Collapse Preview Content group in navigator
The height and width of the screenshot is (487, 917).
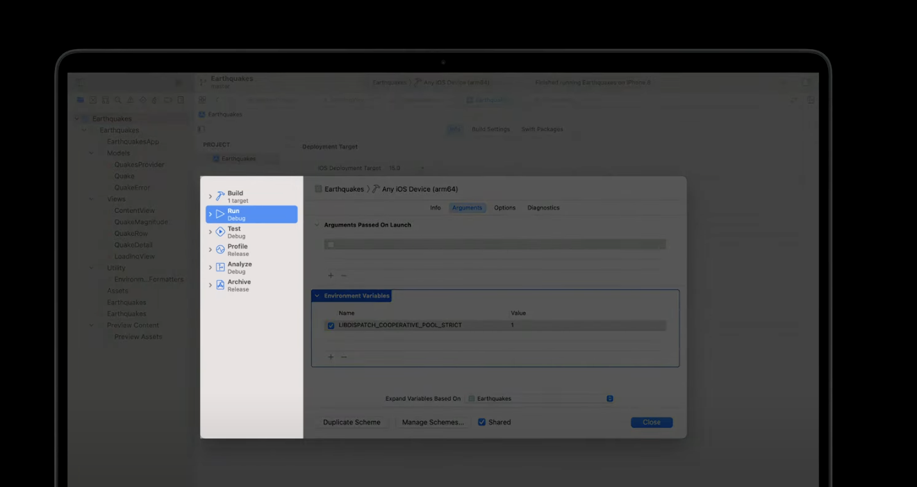click(x=91, y=325)
